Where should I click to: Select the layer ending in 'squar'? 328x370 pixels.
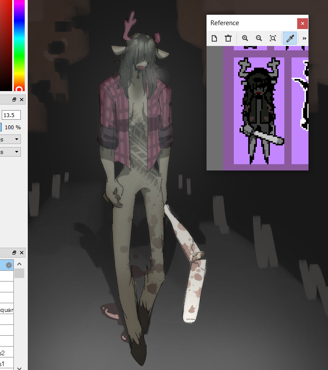(x=7, y=308)
